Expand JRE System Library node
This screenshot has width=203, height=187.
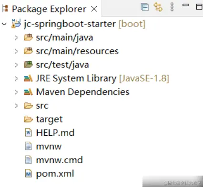point(16,78)
